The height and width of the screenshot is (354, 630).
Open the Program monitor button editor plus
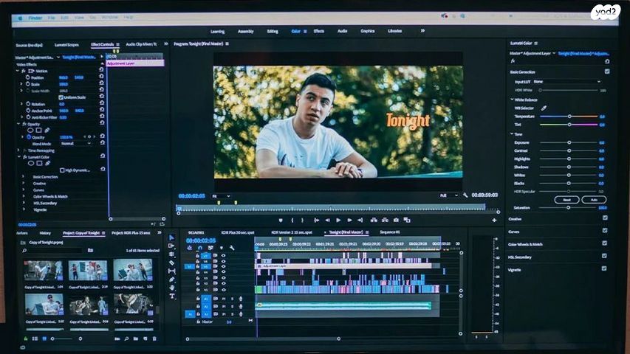click(494, 220)
